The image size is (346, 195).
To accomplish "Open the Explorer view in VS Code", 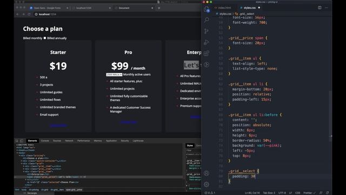I will [207, 9].
